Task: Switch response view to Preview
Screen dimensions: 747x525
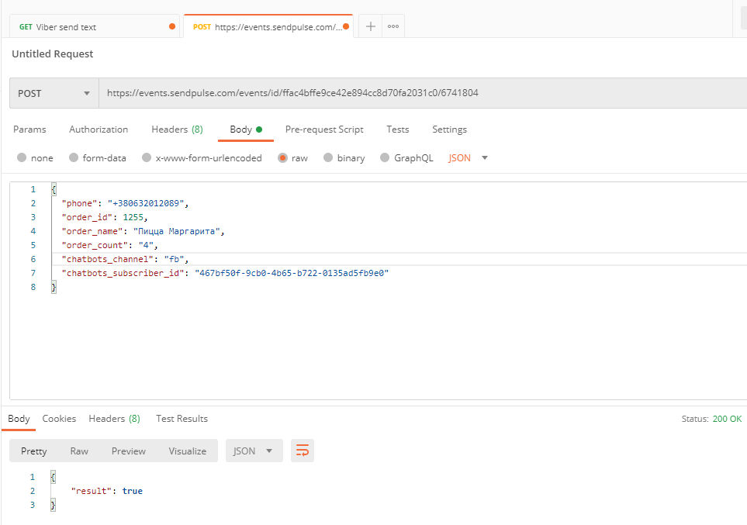Action: coord(129,451)
